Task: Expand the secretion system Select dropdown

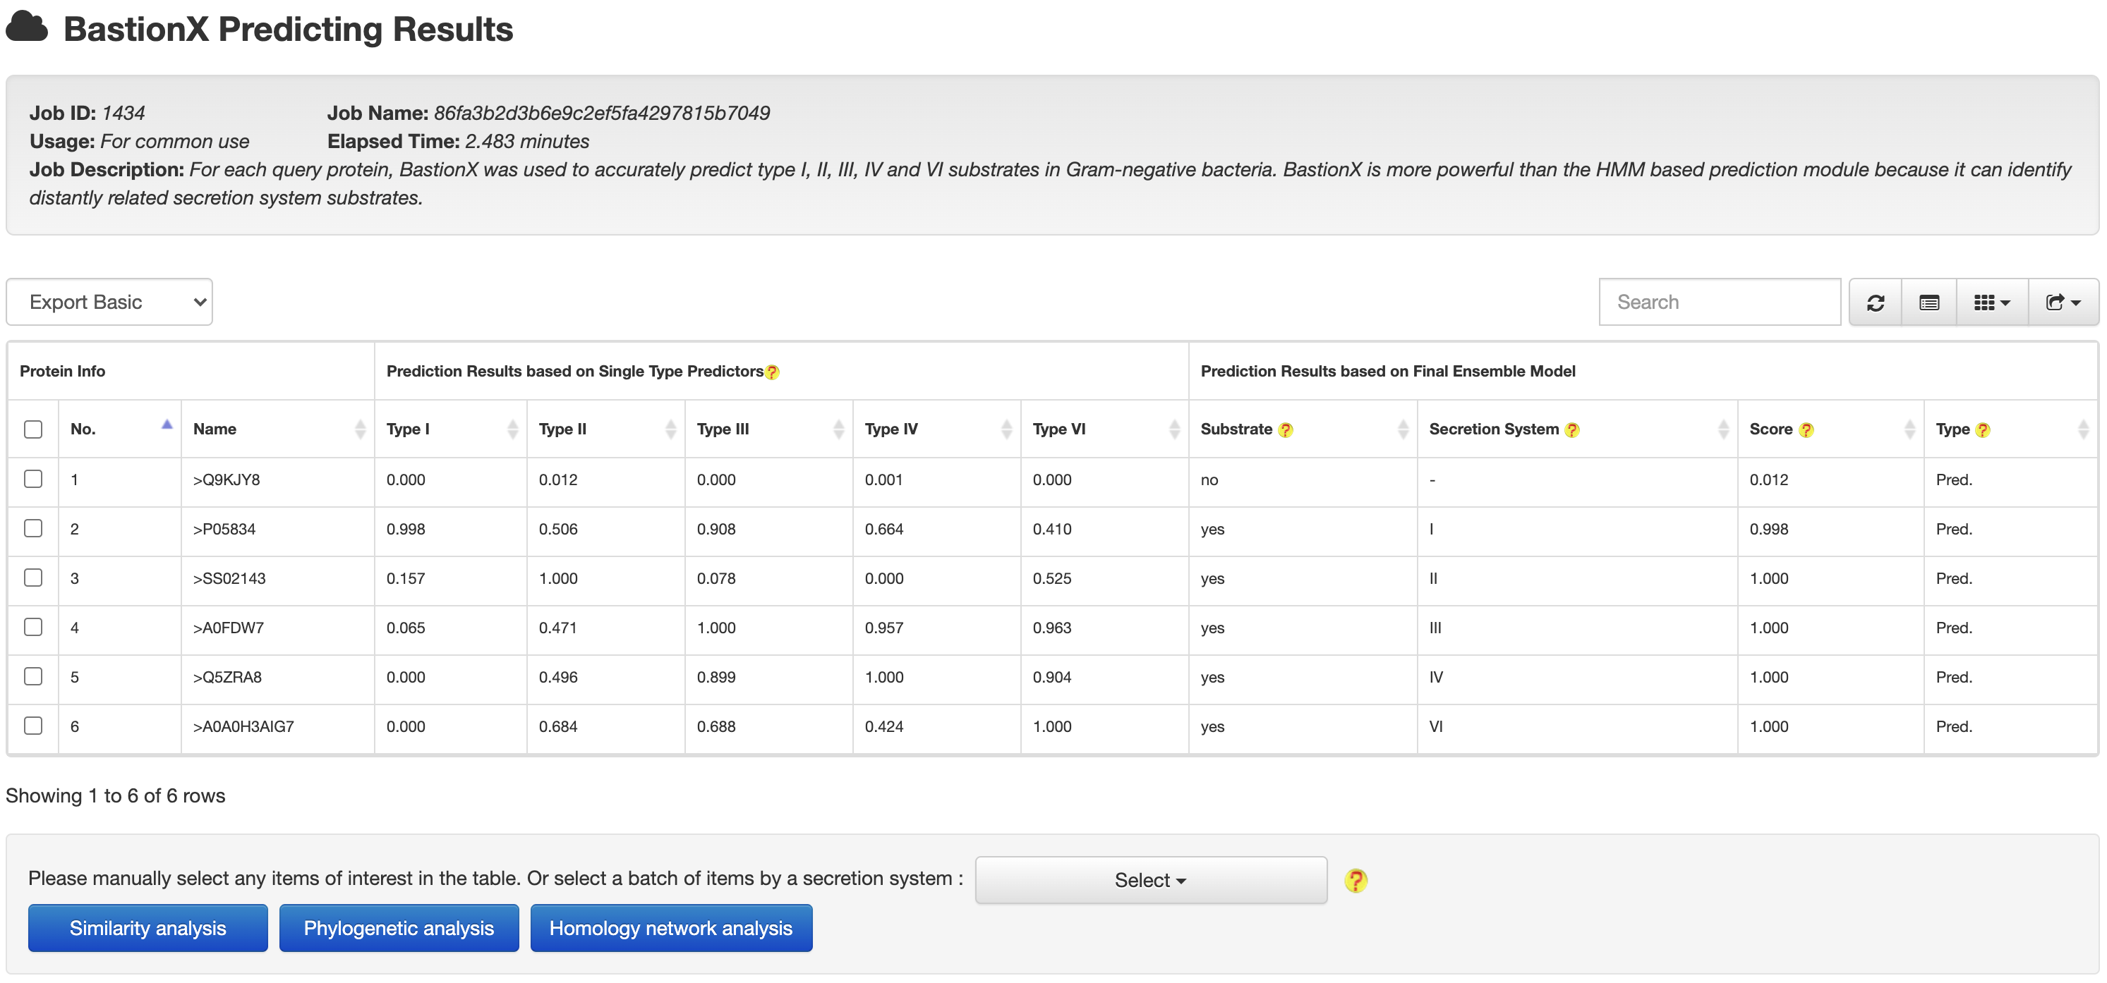Action: (1150, 880)
